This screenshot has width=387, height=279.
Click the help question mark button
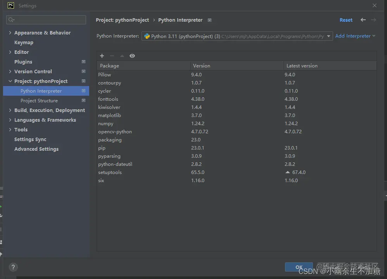[13, 267]
